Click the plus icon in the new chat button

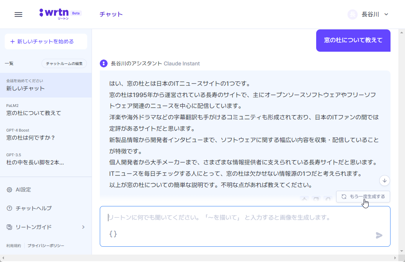point(13,42)
